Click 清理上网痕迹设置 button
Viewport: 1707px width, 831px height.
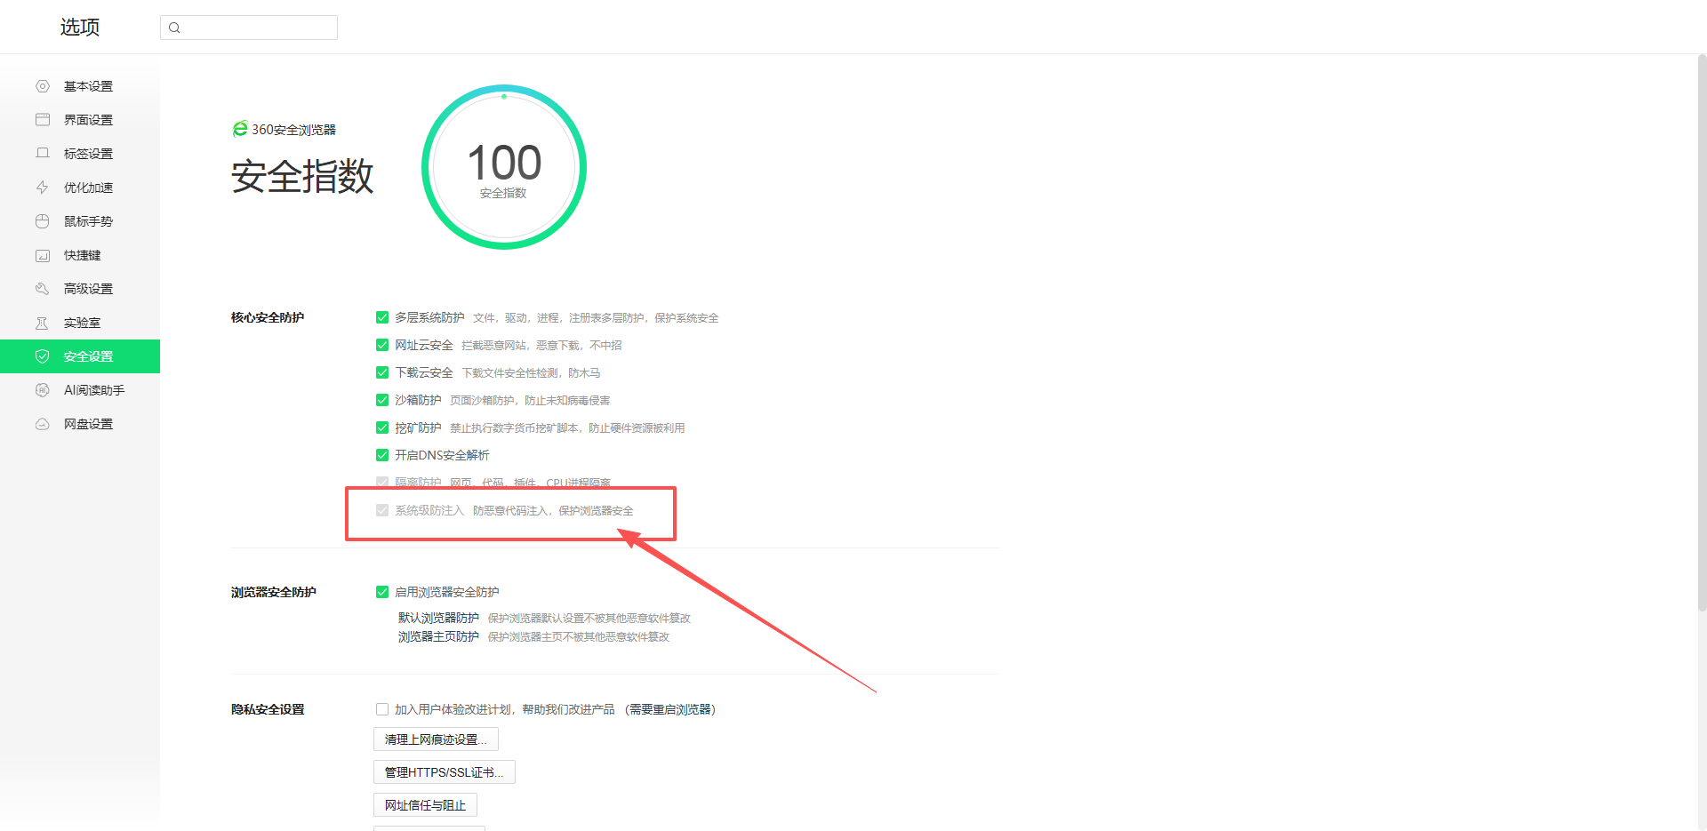436,739
